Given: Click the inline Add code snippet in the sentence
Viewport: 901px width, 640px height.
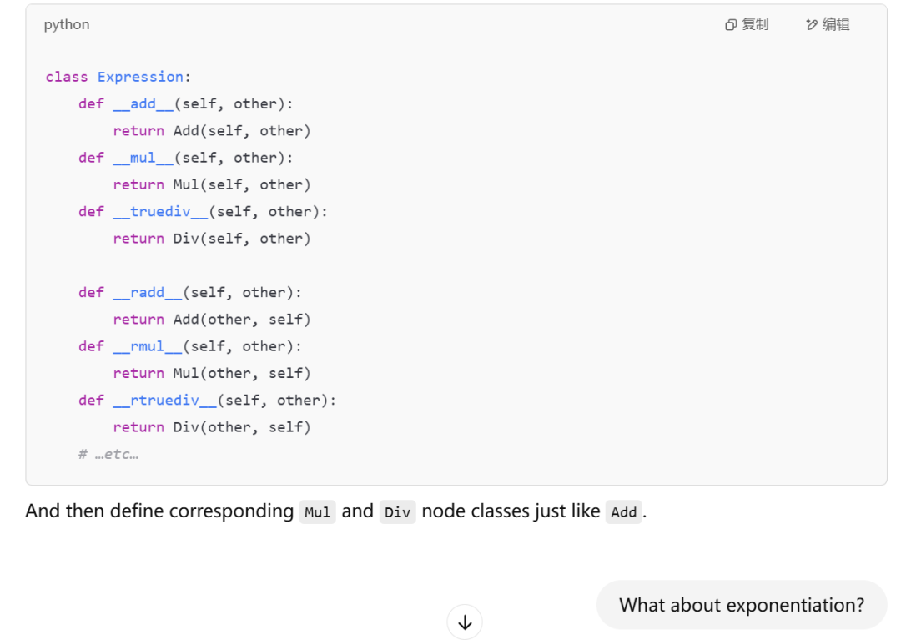Looking at the screenshot, I should 623,512.
